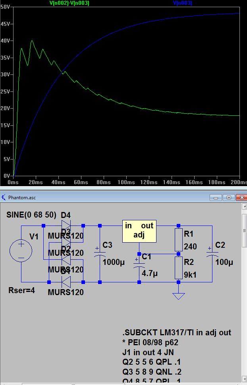Click the 200ms label on time axis
247x385 pixels.
(x=239, y=182)
